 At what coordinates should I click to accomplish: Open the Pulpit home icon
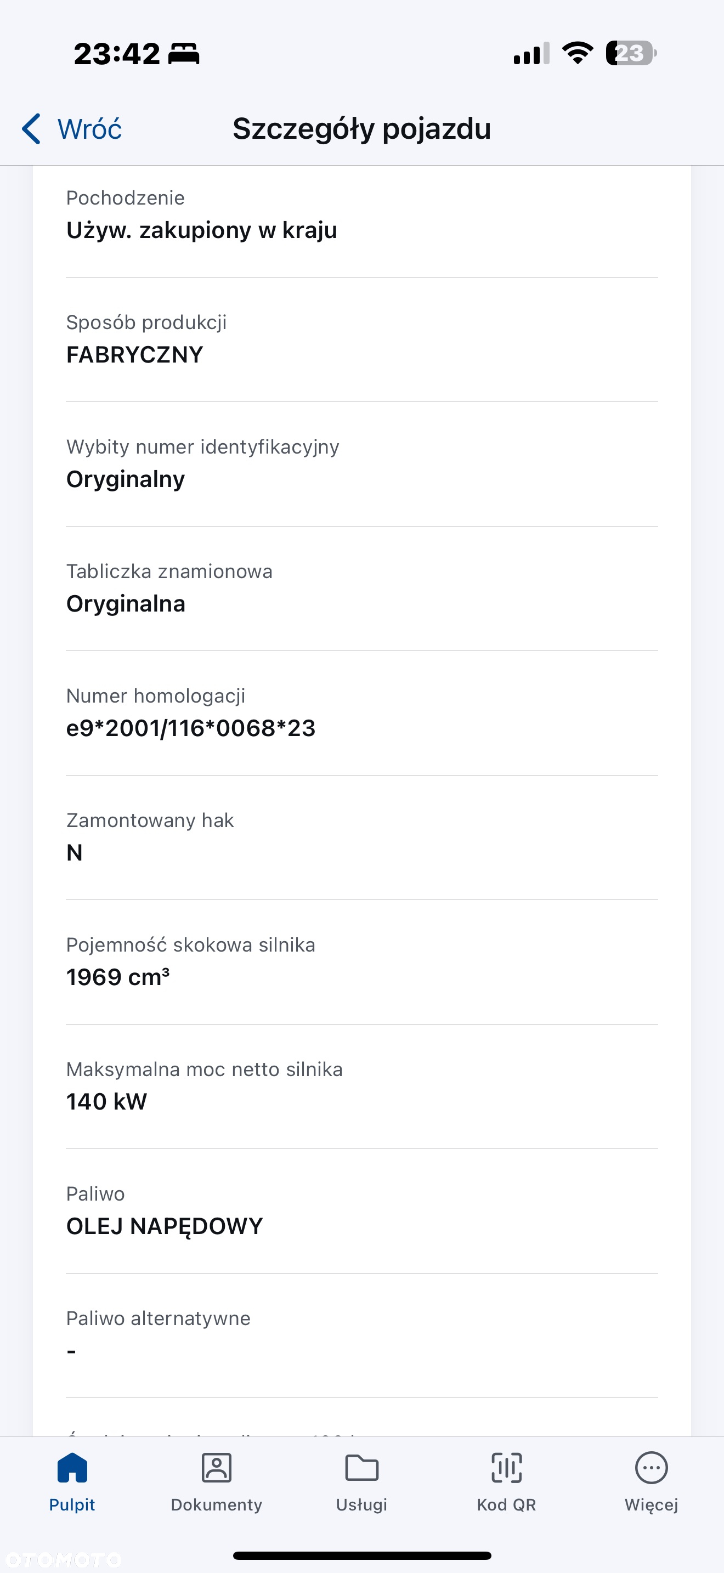pos(72,1467)
